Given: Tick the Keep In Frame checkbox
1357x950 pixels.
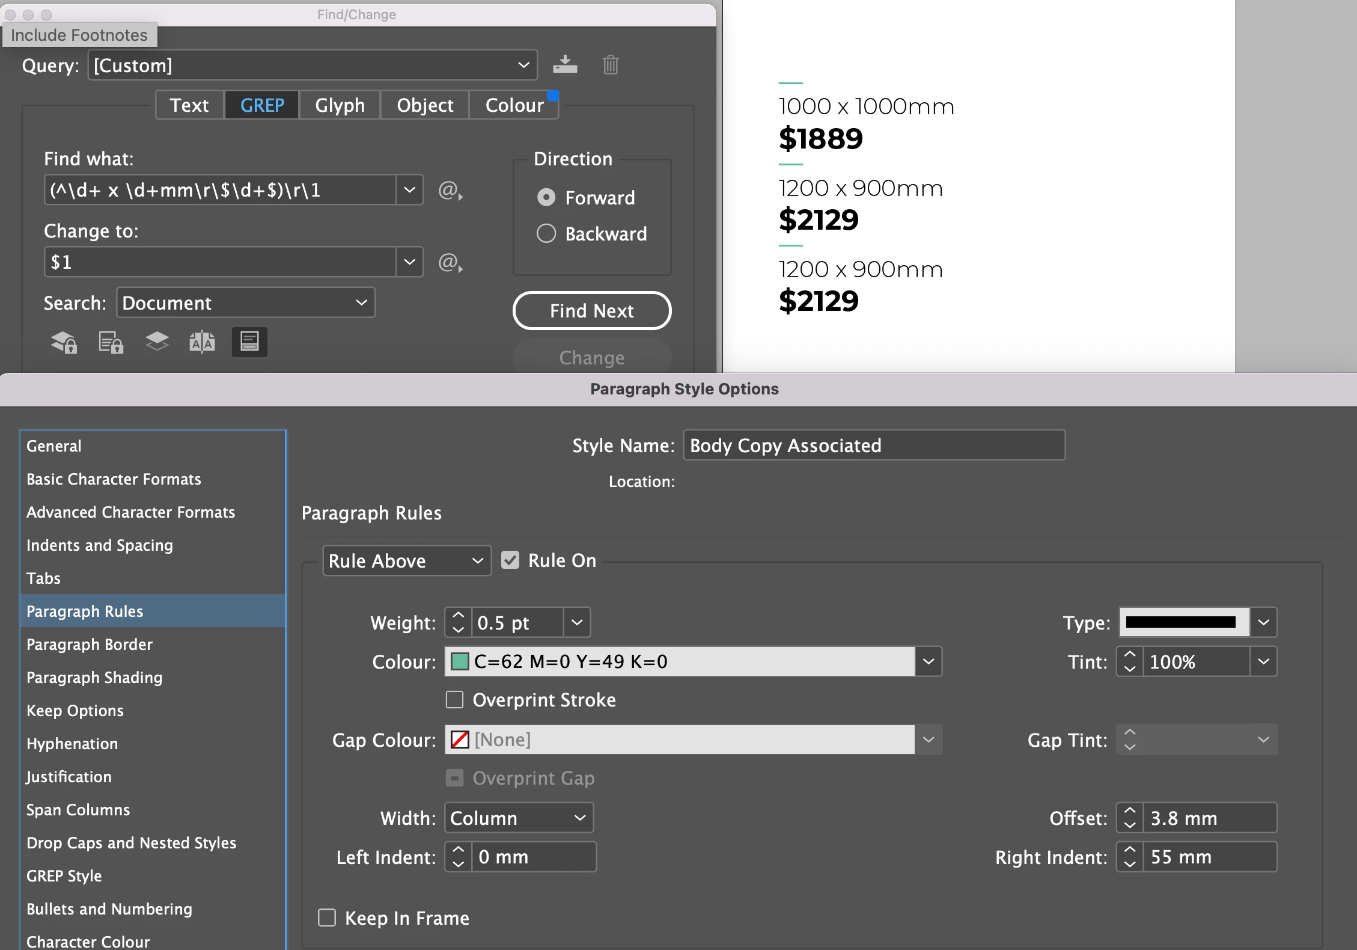Looking at the screenshot, I should 327,918.
